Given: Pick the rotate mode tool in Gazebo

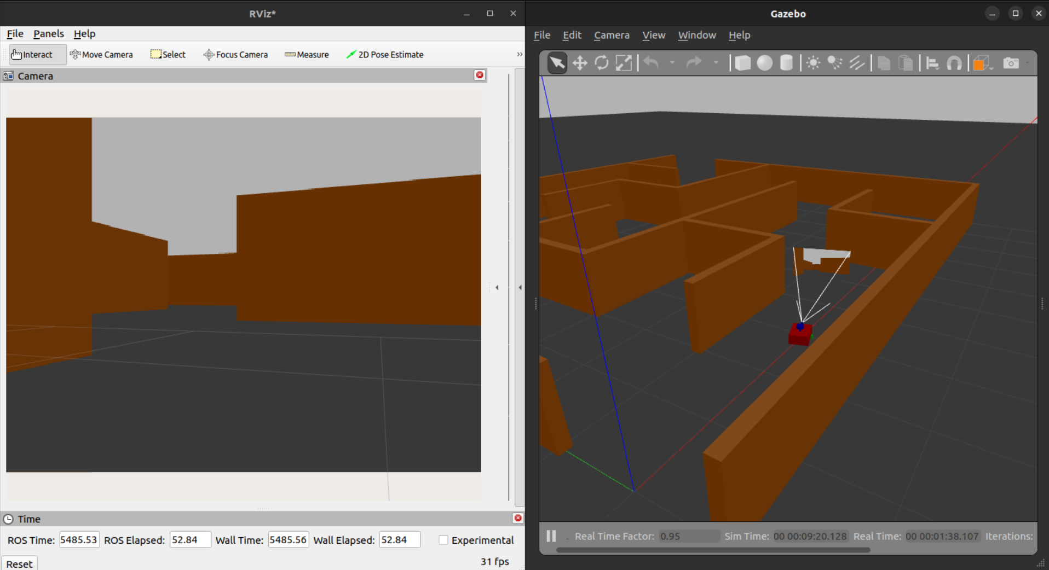Looking at the screenshot, I should (602, 63).
